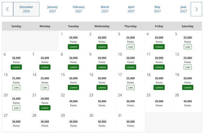Select Tuesday December 29 cell

pyautogui.click(x=73, y=122)
